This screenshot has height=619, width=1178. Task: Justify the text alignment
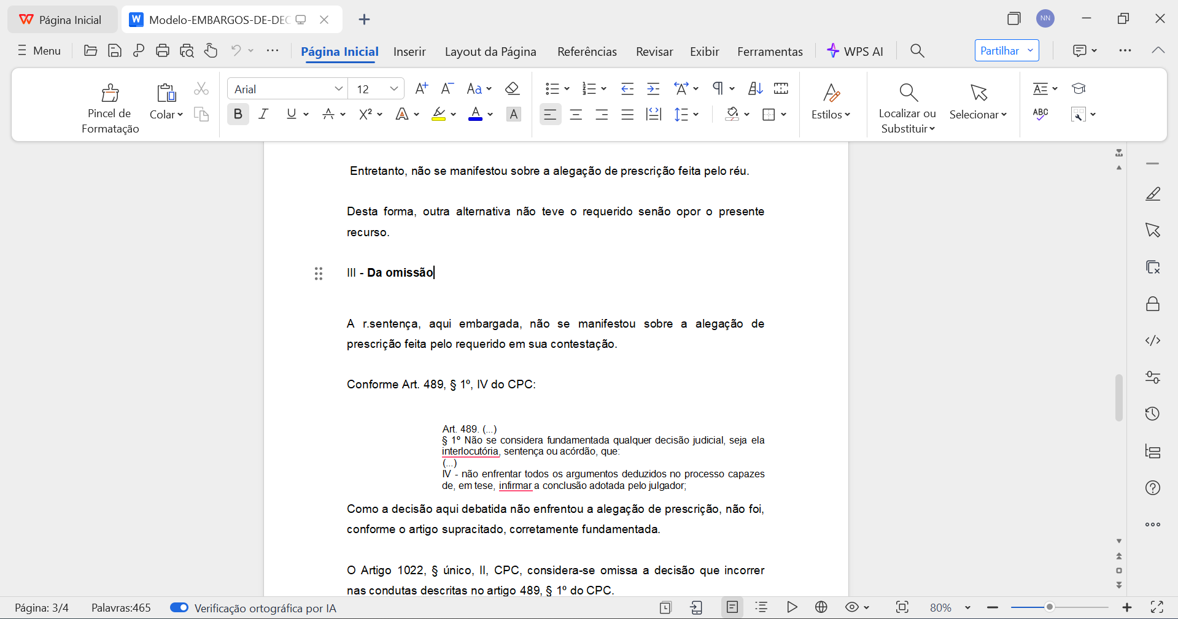[627, 114]
